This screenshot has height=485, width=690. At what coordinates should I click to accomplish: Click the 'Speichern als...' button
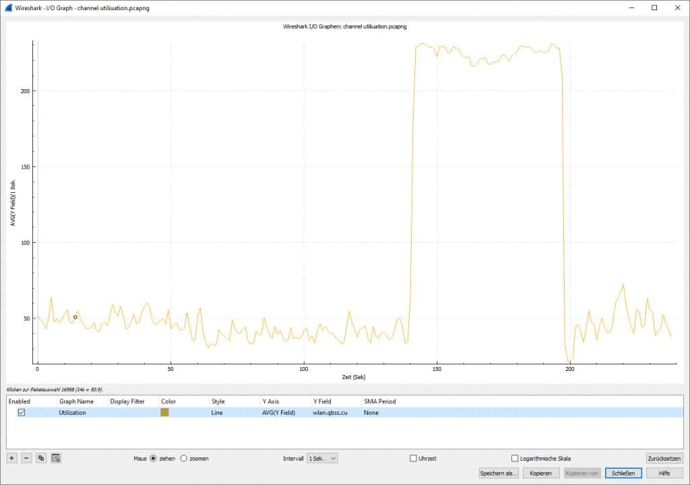pos(499,473)
